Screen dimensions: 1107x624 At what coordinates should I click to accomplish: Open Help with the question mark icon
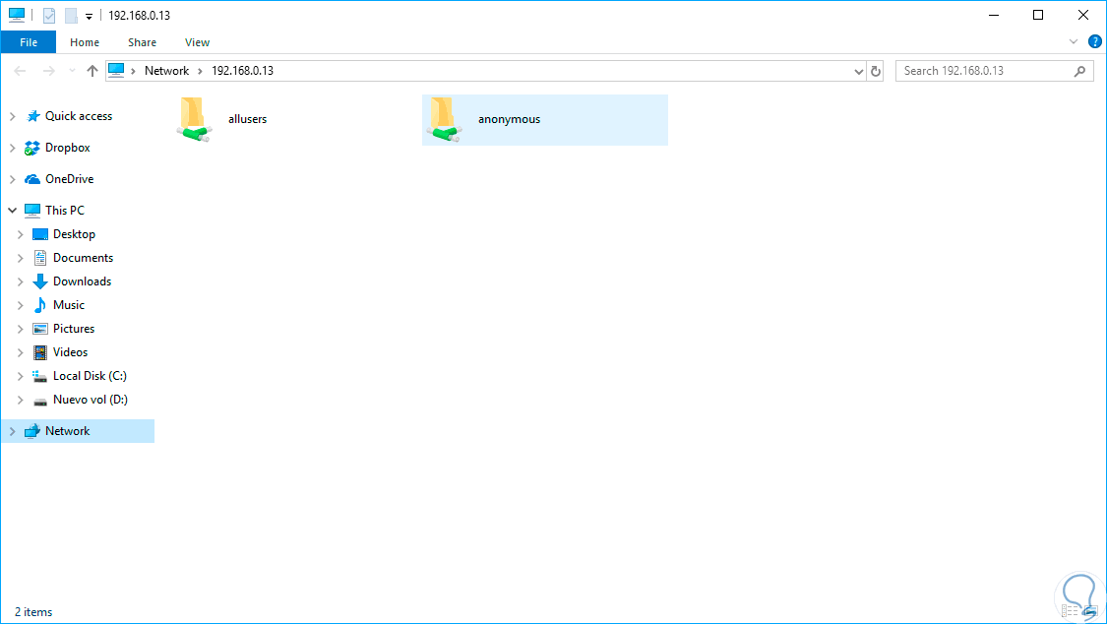pyautogui.click(x=1095, y=41)
